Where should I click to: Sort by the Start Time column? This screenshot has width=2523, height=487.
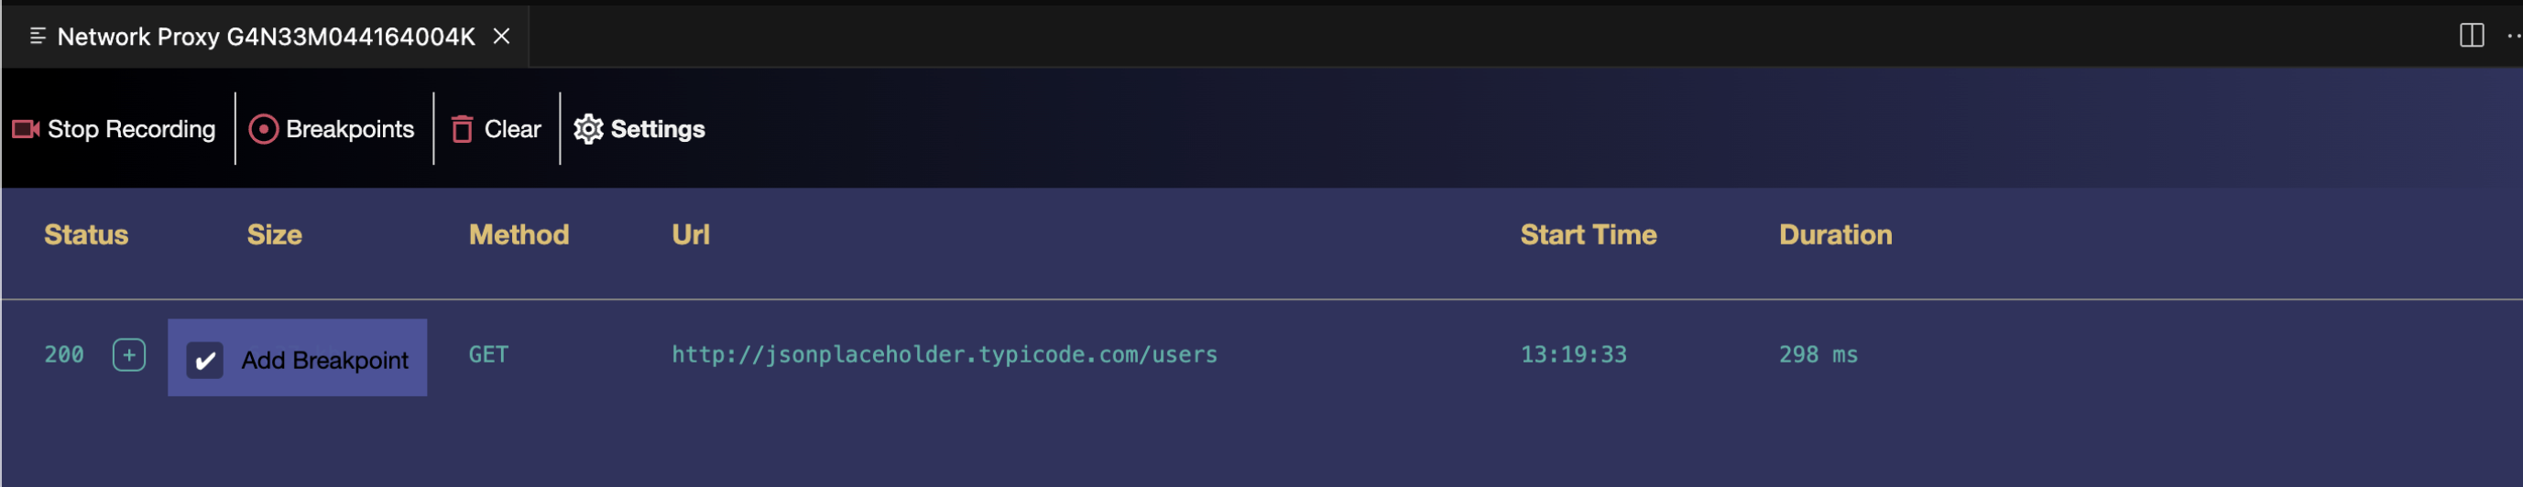(x=1588, y=234)
